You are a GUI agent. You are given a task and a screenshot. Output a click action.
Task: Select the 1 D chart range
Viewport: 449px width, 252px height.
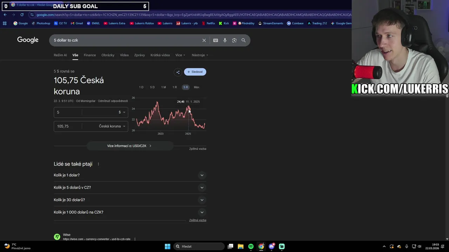pos(141,87)
